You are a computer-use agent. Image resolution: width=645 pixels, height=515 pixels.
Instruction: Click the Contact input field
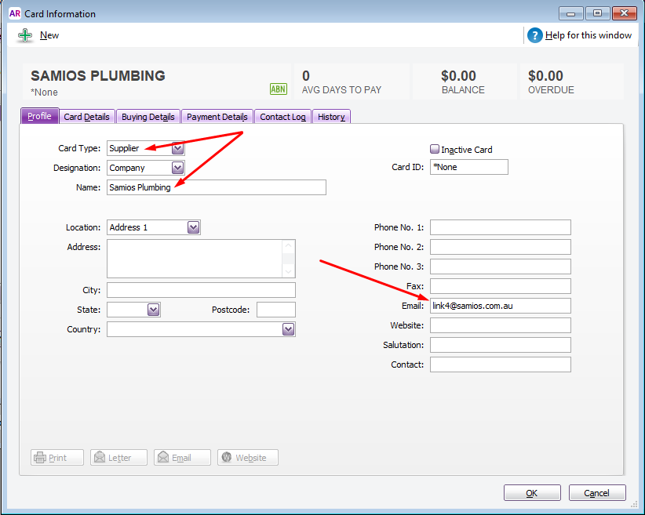501,364
